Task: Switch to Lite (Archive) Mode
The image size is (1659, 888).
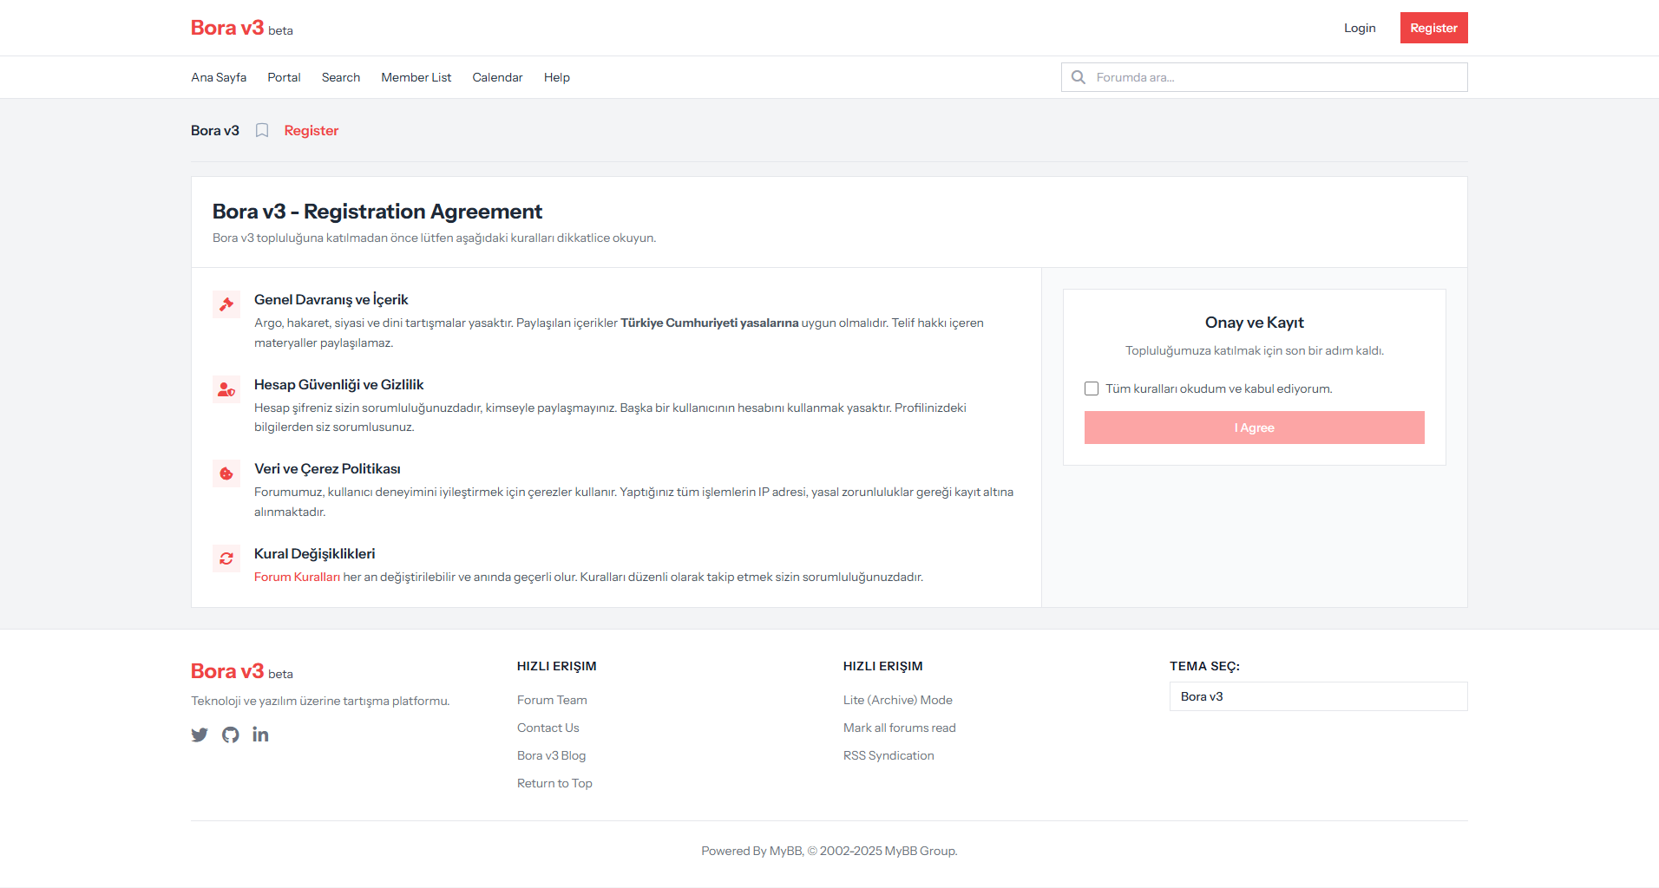Action: pos(898,700)
